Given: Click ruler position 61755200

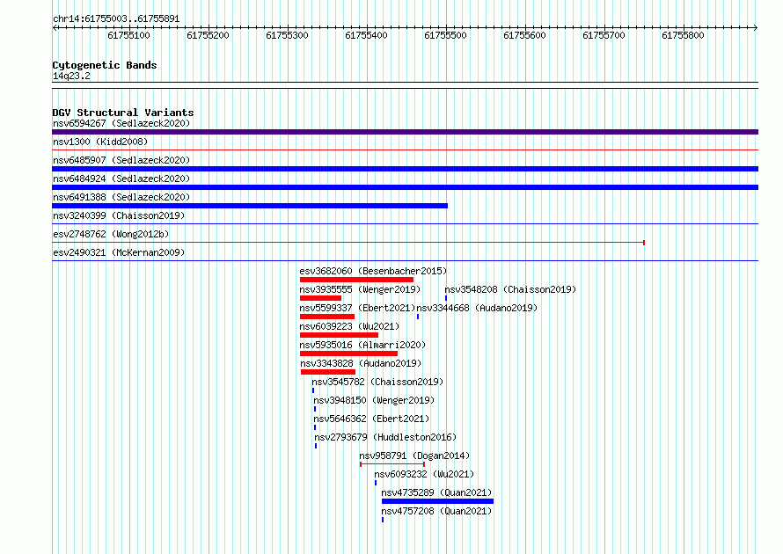Looking at the screenshot, I should tap(208, 35).
